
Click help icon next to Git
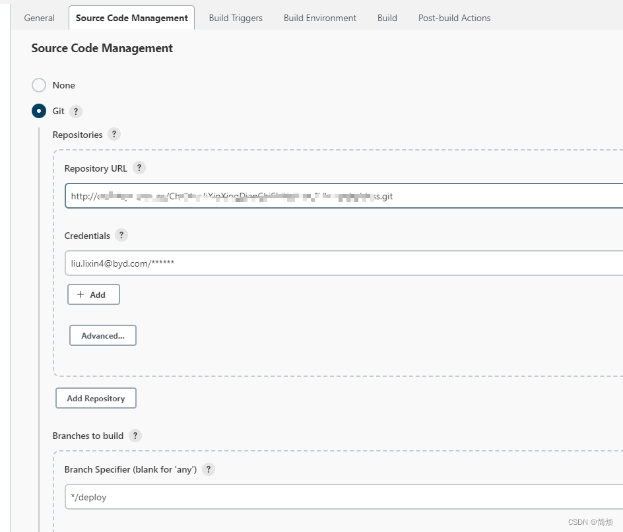click(x=76, y=112)
